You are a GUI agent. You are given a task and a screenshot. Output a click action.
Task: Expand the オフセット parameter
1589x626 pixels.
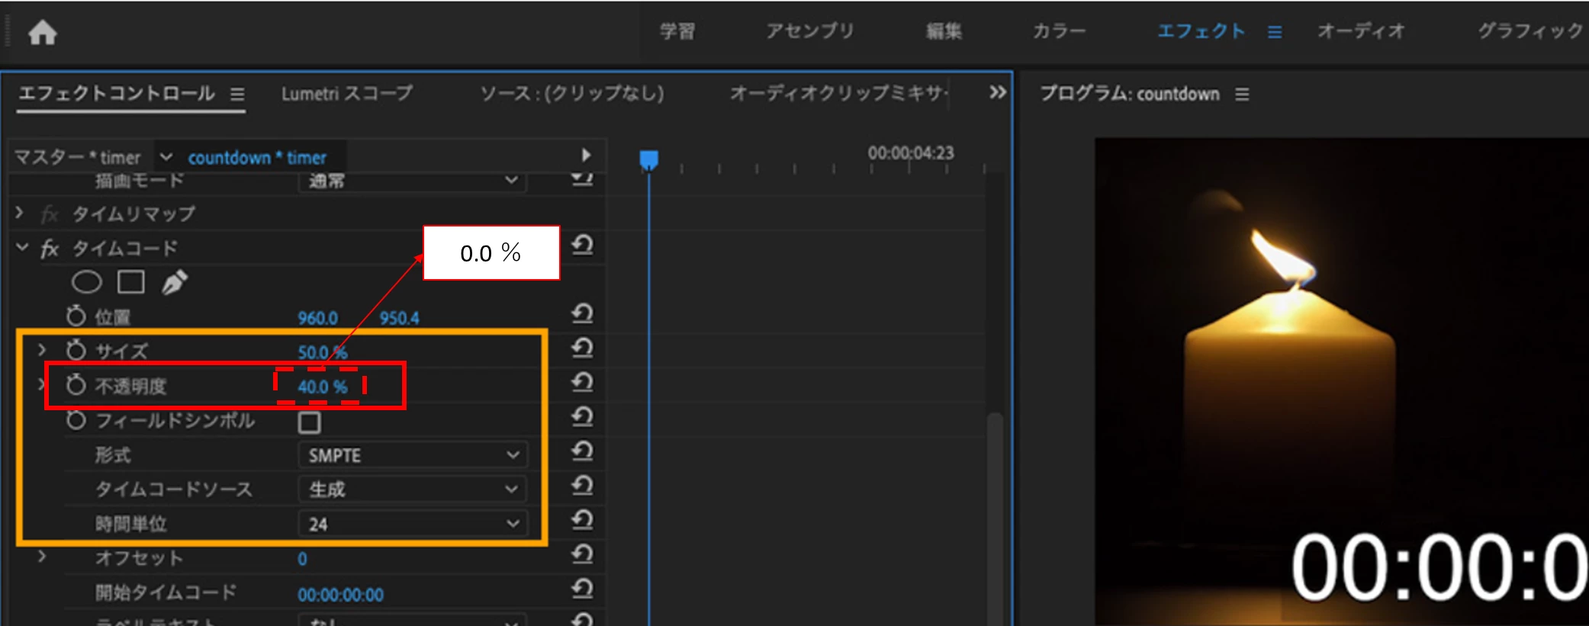(42, 556)
